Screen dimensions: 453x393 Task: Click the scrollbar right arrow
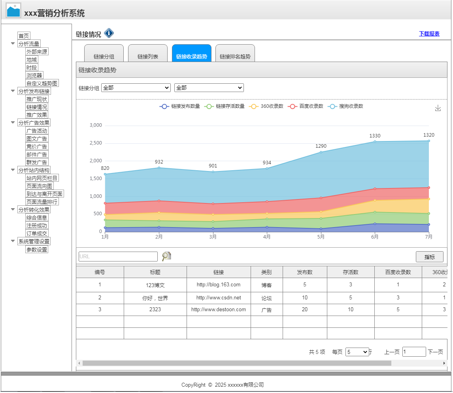pos(444,363)
